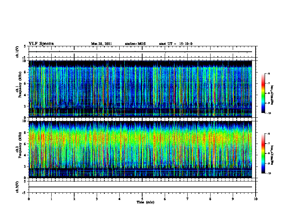Click the "5" tick of ch.3(V) axis
The height and width of the screenshot is (223, 288).
click(25, 181)
